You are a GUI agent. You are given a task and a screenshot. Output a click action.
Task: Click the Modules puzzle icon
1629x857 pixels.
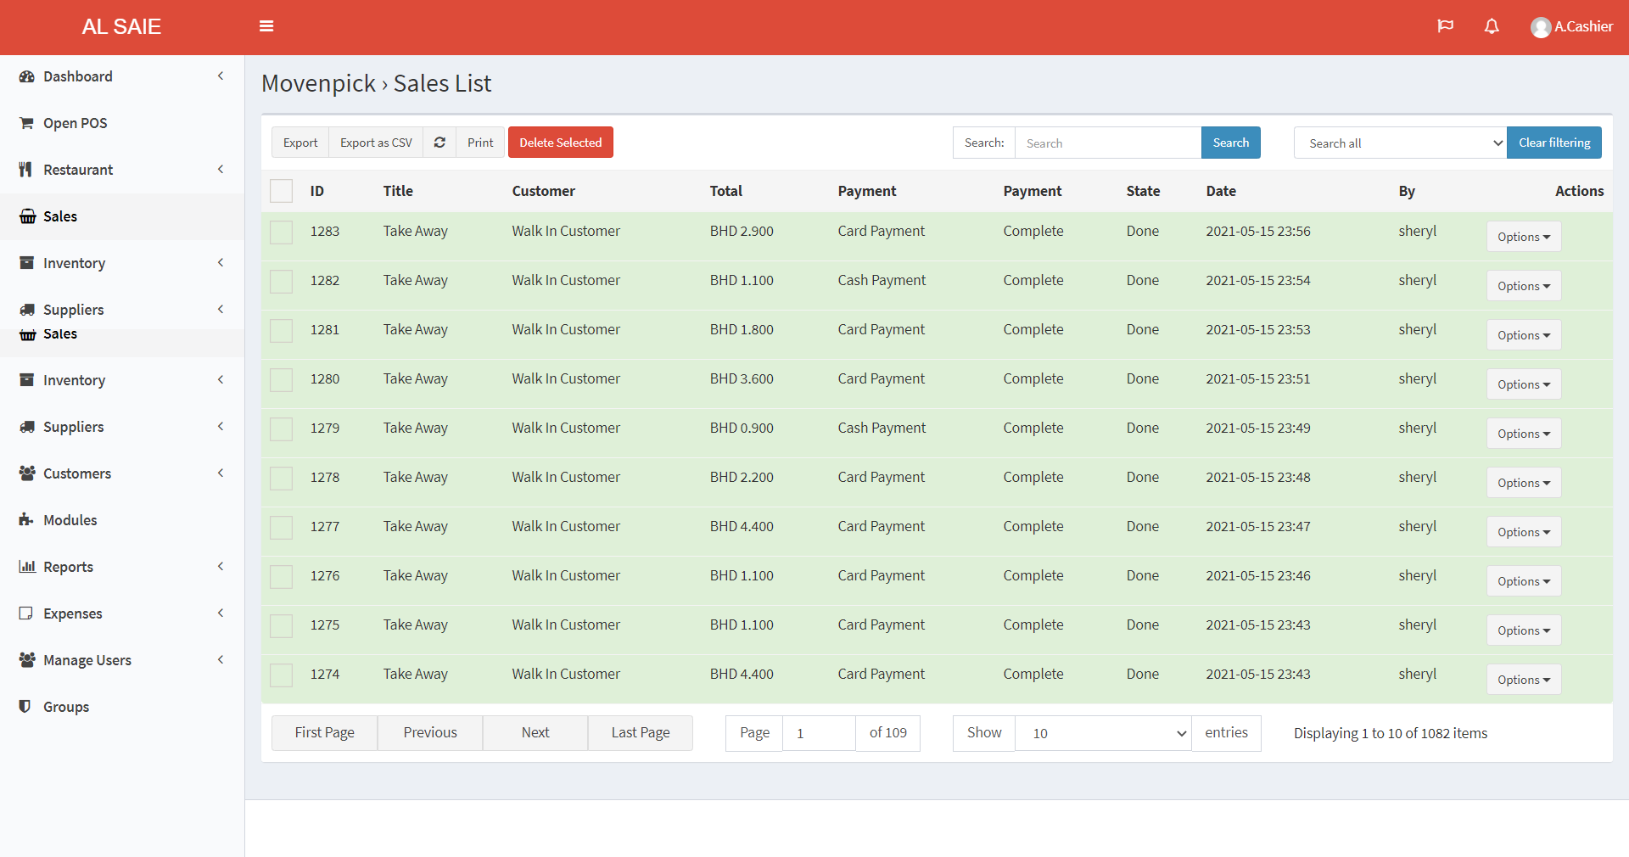click(x=26, y=520)
